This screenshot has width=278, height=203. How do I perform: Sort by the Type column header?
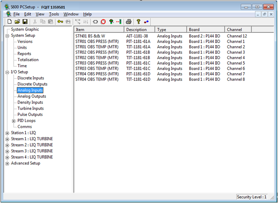pos(171,30)
